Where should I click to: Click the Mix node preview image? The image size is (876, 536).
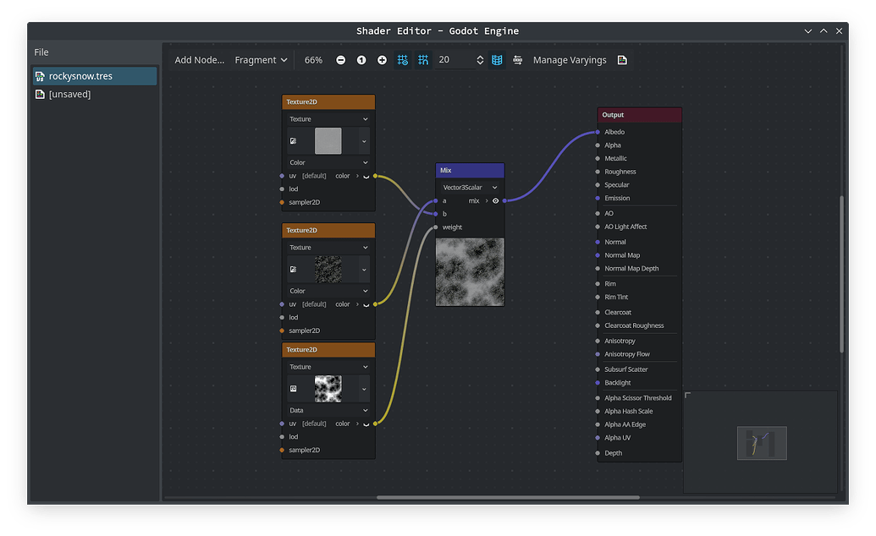tap(470, 272)
